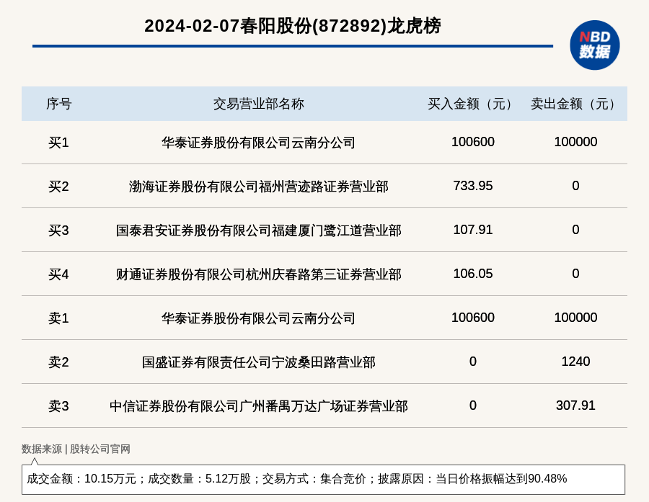Select sell amount 0 in 买4 row
The width and height of the screenshot is (649, 502).
pyautogui.click(x=575, y=274)
